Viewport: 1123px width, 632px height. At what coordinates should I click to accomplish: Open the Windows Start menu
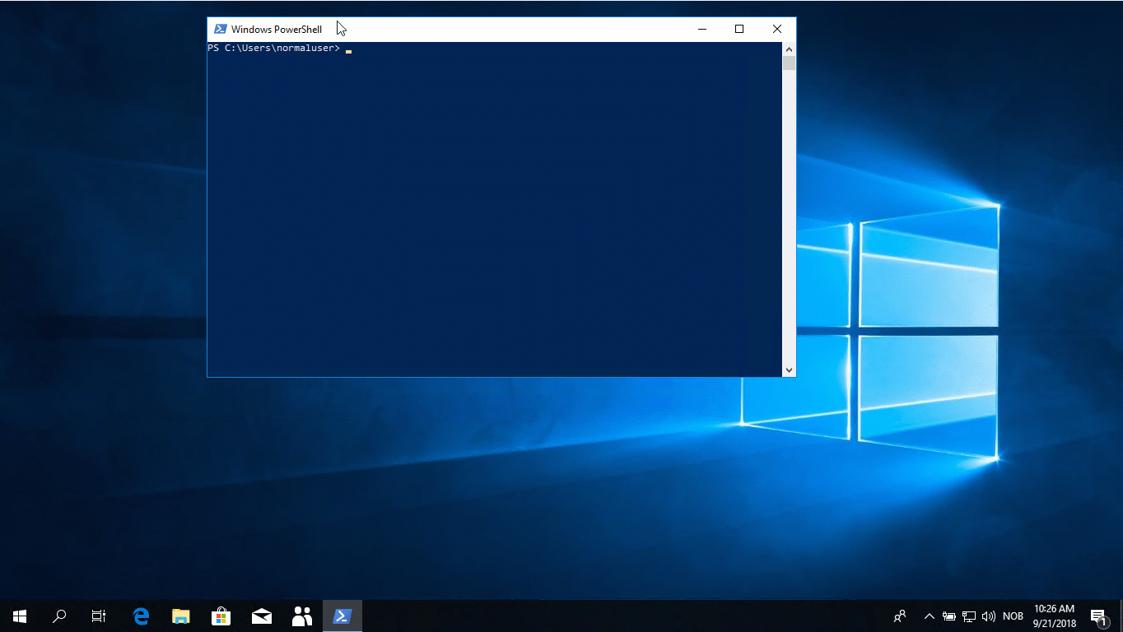(x=20, y=616)
